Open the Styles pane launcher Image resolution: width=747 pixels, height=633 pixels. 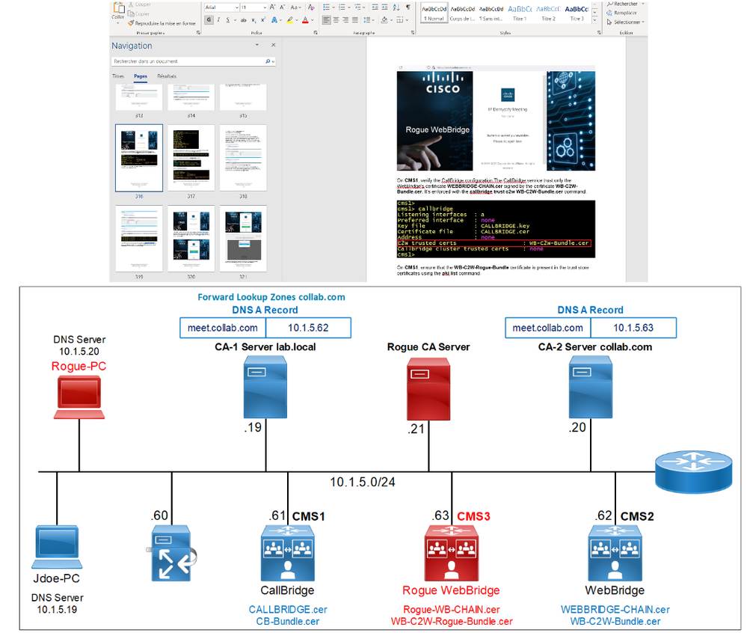click(599, 32)
